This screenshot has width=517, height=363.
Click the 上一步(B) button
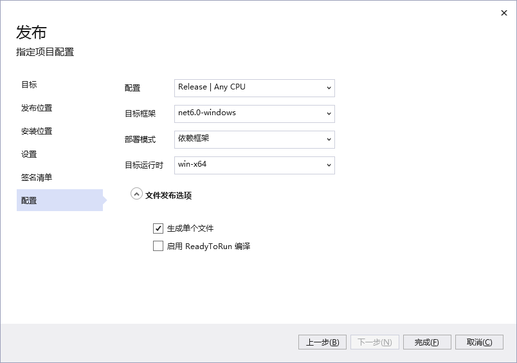coord(322,342)
